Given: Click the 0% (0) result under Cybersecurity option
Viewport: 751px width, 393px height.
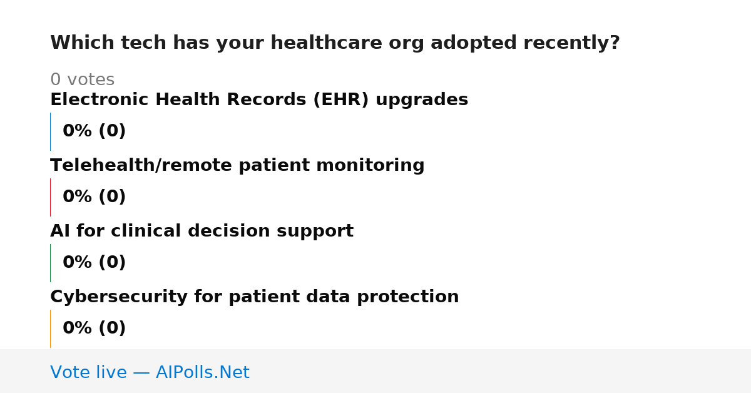Looking at the screenshot, I should [x=94, y=329].
